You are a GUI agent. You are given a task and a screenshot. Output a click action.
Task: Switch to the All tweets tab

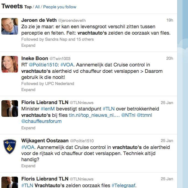[37, 7]
